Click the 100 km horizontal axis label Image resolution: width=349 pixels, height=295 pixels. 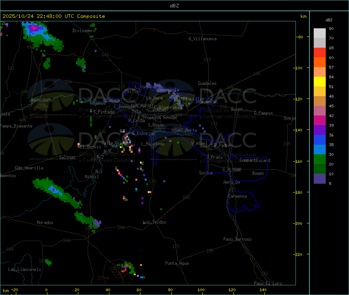(201, 290)
